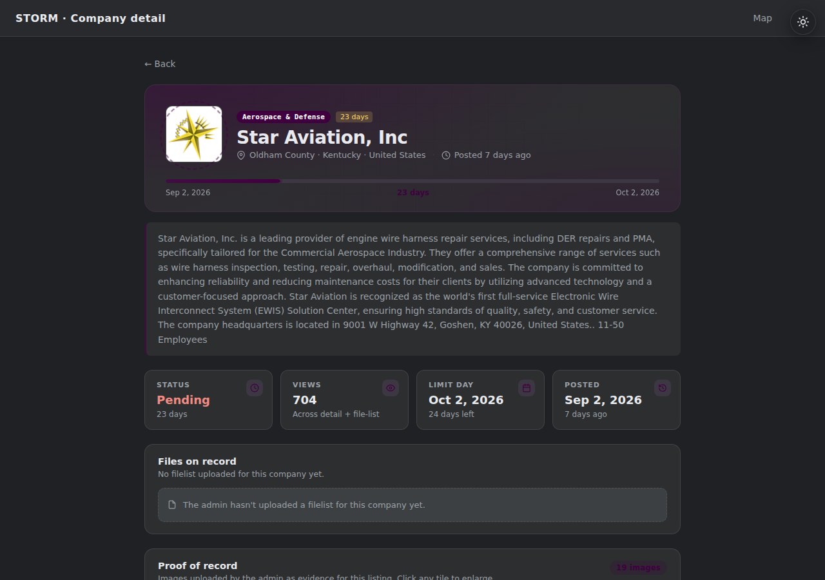825x580 pixels.
Task: Click the Posted card history icon
Action: pos(663,388)
